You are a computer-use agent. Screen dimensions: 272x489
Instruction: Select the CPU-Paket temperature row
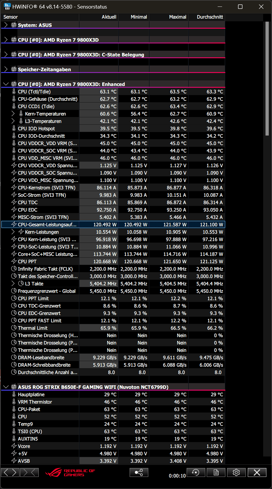113,409
